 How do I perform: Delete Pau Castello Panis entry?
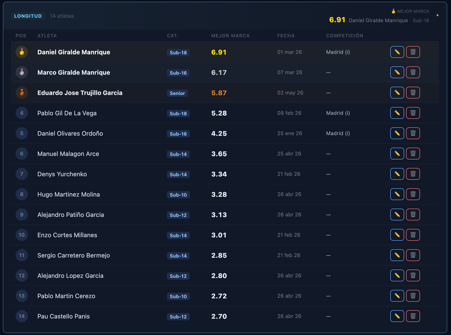[413, 317]
